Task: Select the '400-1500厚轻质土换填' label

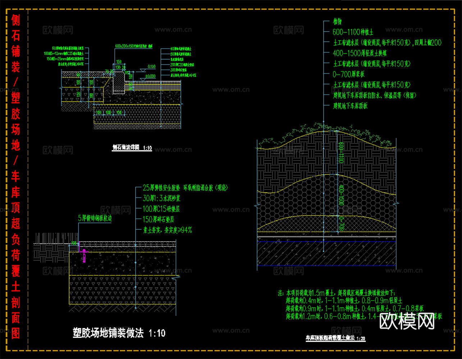Action: pos(360,53)
